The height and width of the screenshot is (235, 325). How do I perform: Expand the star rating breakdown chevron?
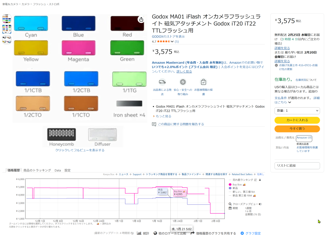tap(172, 42)
